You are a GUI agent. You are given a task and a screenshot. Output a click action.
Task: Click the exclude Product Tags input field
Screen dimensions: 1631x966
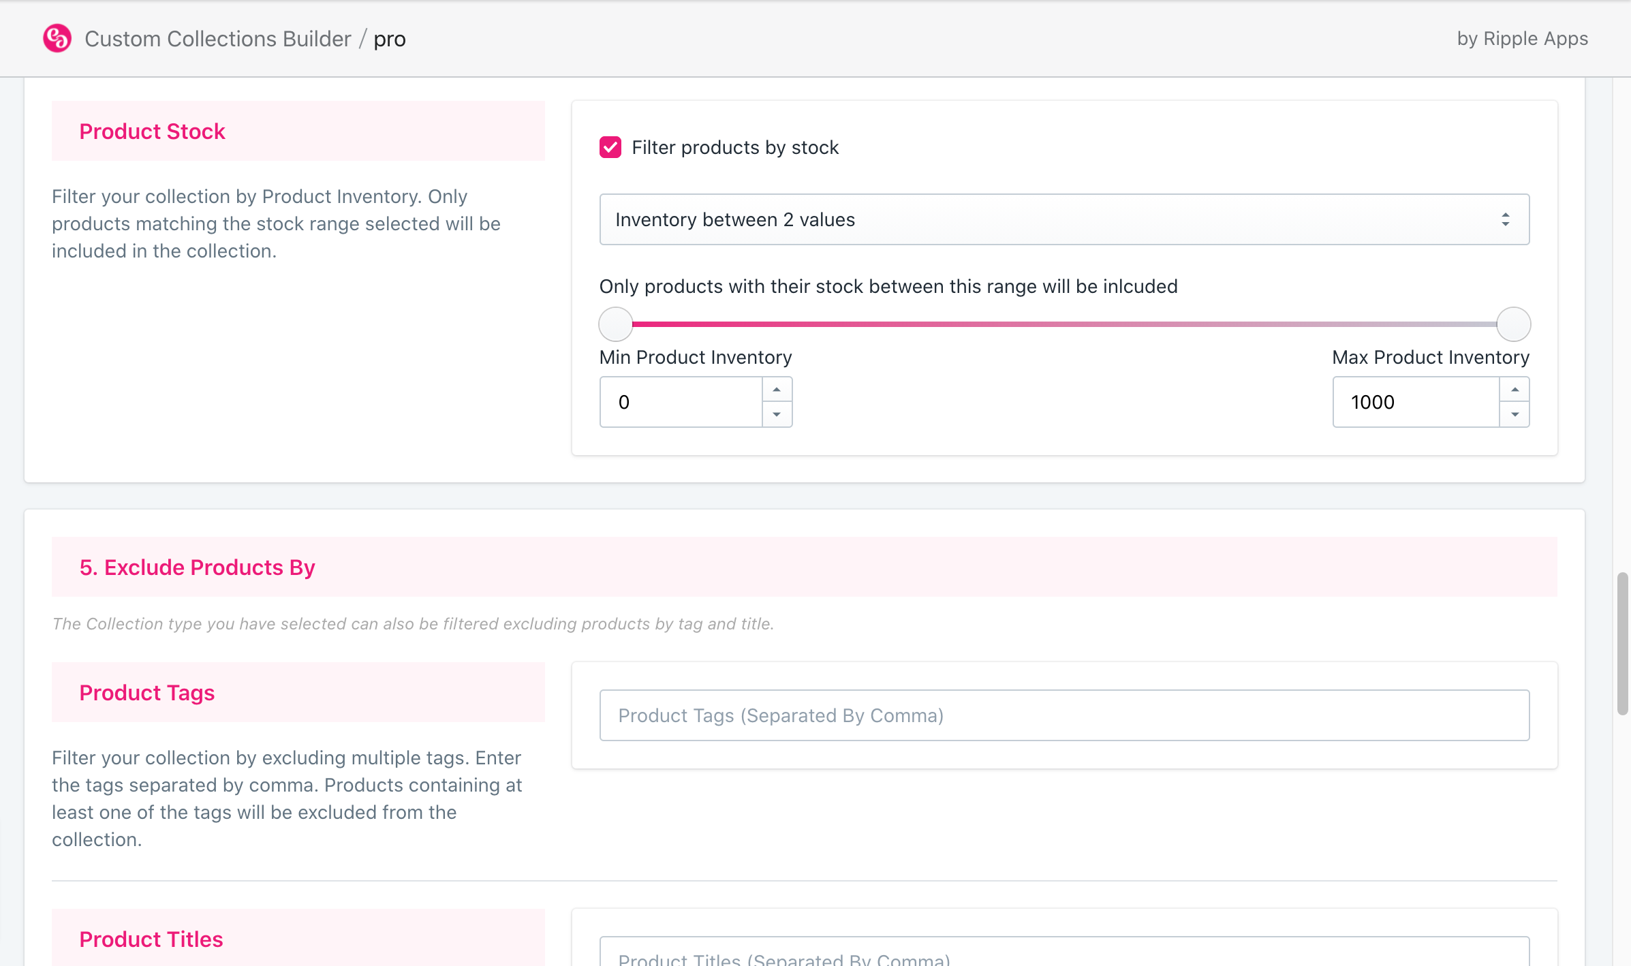coord(1064,715)
